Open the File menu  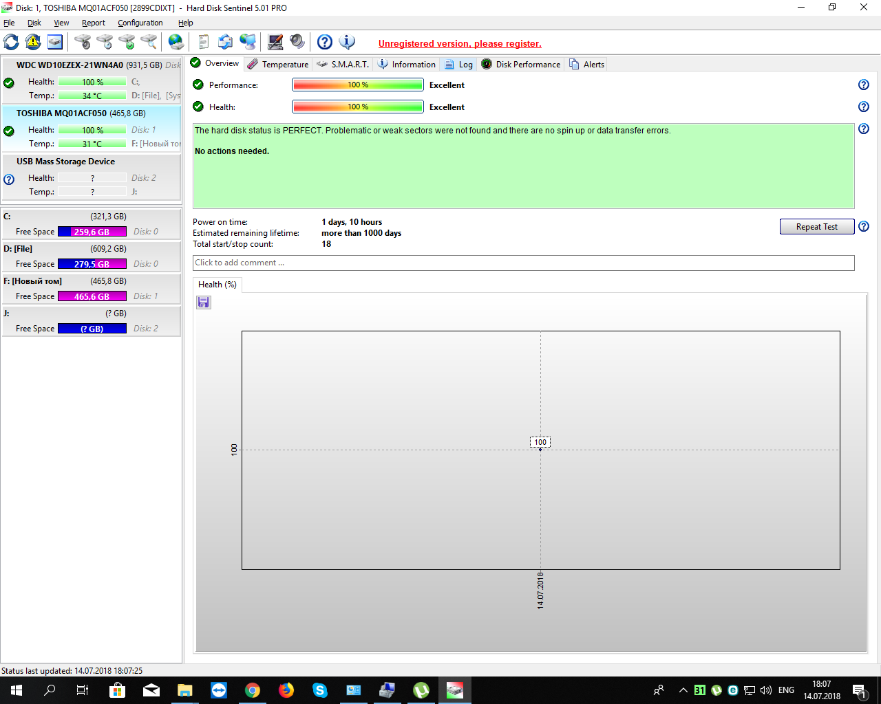pyautogui.click(x=9, y=23)
